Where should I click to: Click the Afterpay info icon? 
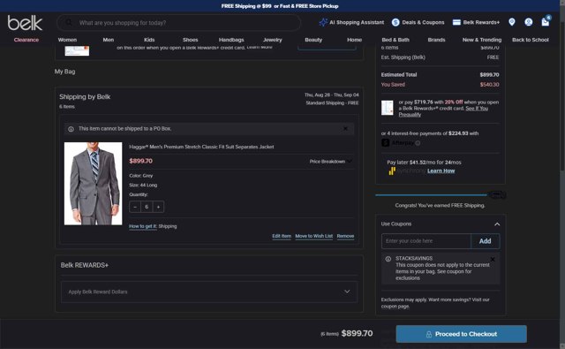(x=418, y=143)
